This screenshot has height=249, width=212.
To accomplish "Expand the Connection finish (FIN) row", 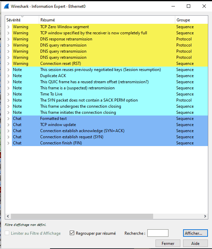I will [9, 143].
